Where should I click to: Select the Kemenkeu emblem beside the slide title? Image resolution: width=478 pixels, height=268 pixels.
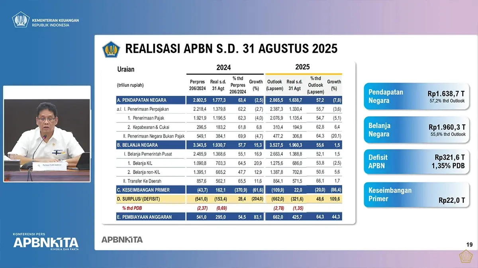coord(111,49)
